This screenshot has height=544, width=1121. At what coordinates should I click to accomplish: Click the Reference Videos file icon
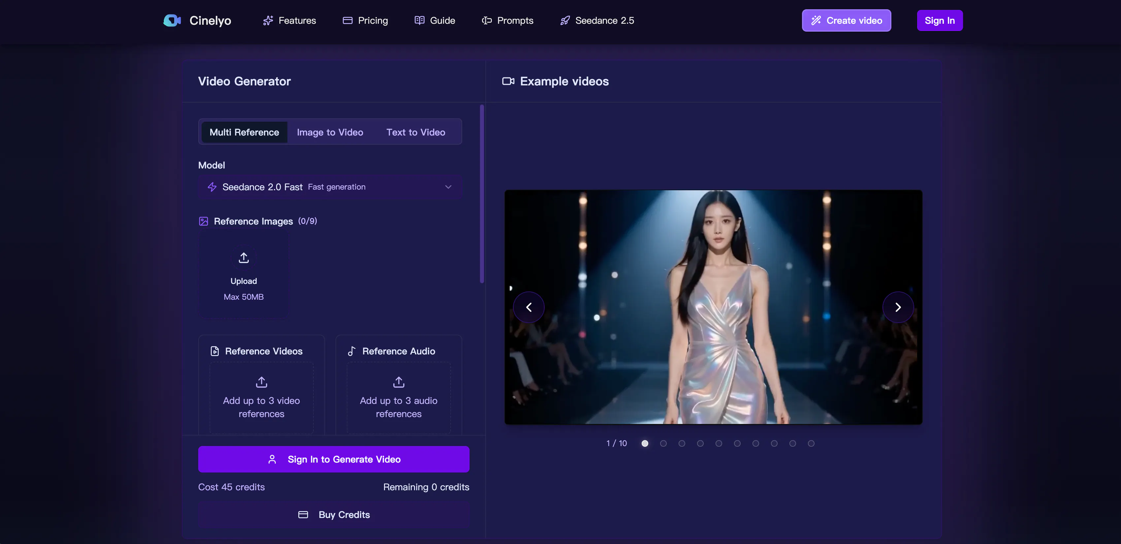pos(214,351)
